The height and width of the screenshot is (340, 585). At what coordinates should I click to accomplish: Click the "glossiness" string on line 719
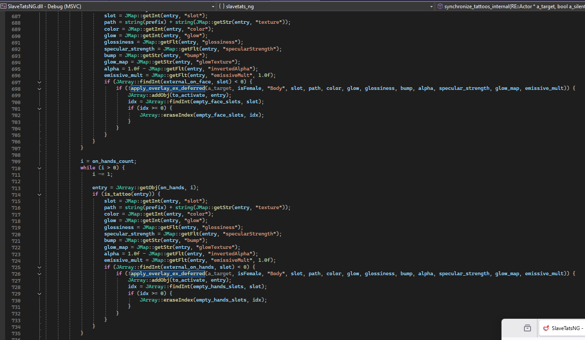[x=221, y=227]
